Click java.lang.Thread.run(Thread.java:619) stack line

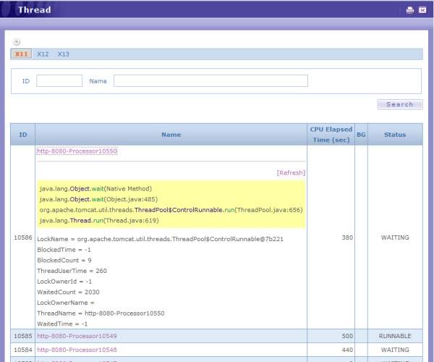click(x=99, y=221)
